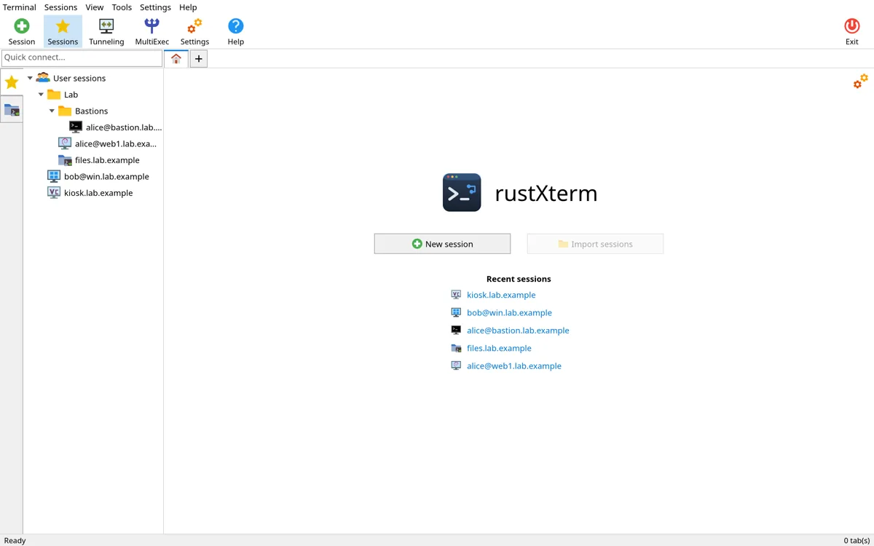Screen dimensions: 874x546
Task: Open the Settings menu
Action: pos(155,7)
